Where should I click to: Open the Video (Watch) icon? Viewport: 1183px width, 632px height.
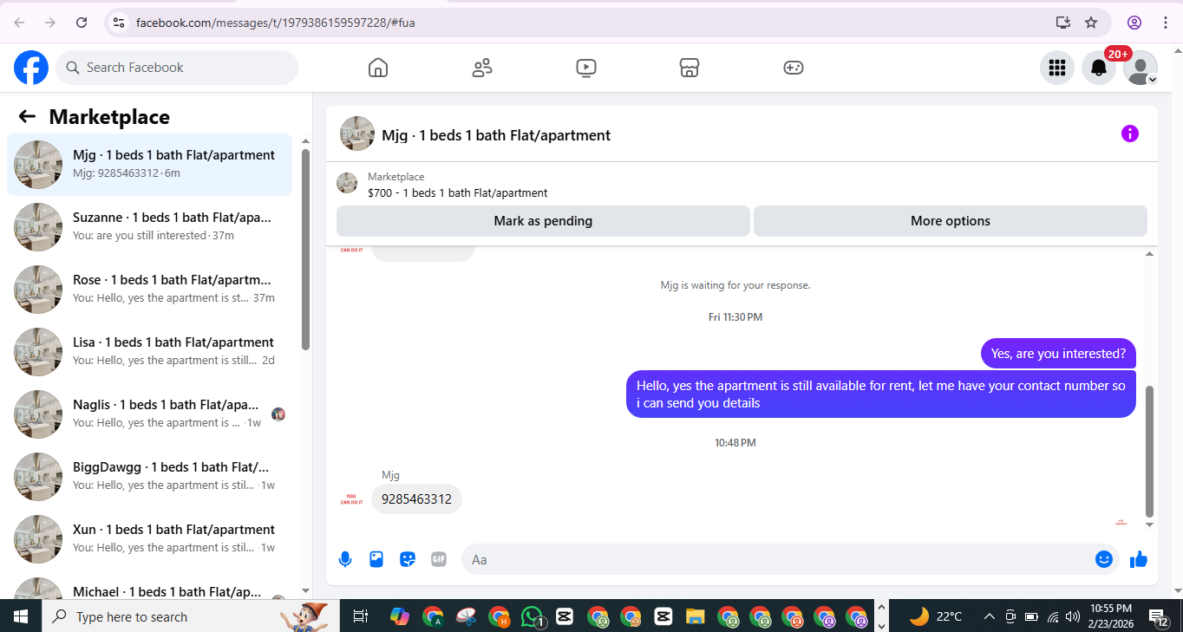[x=586, y=68]
